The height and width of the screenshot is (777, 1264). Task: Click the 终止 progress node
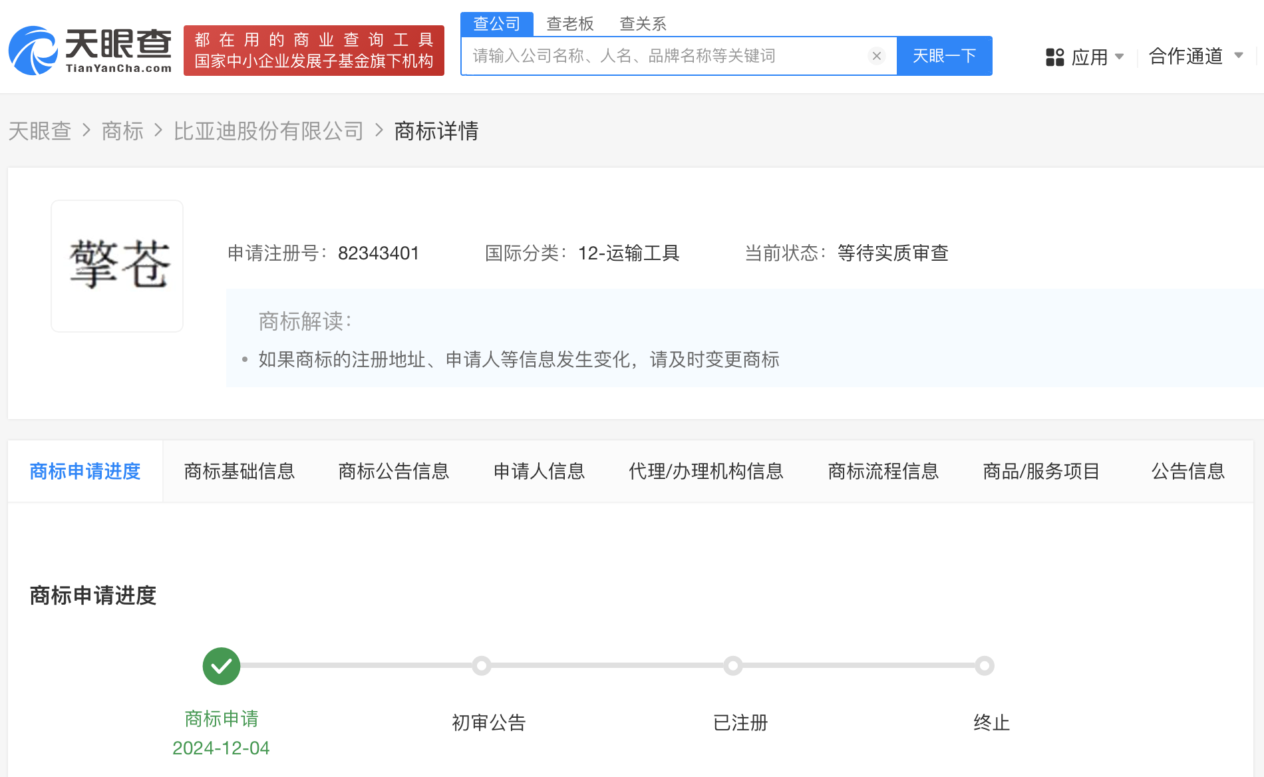point(985,666)
